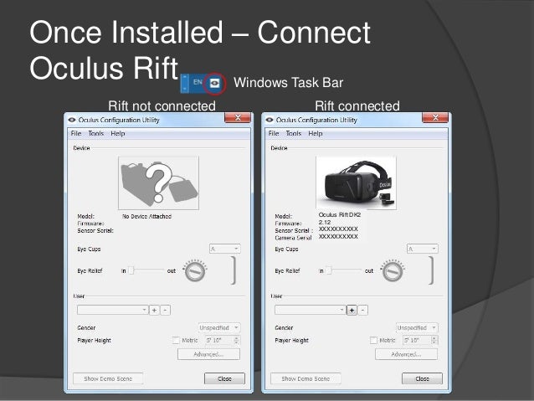The image size is (534, 401).
Task: Click Show Demo Scene in the left window
Action: (x=108, y=378)
